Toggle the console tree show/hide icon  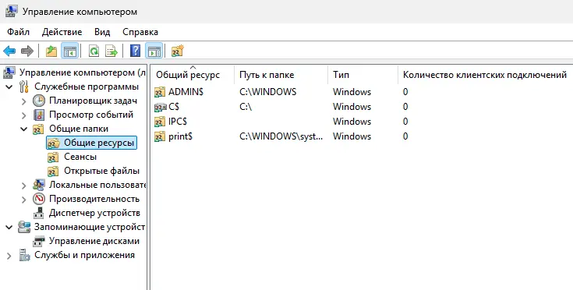(x=70, y=51)
